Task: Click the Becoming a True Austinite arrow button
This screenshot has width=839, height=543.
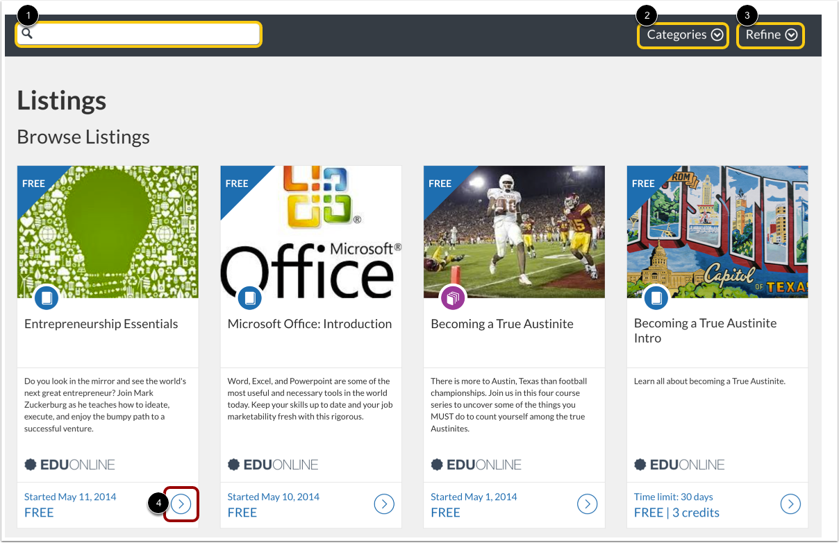Action: tap(588, 504)
